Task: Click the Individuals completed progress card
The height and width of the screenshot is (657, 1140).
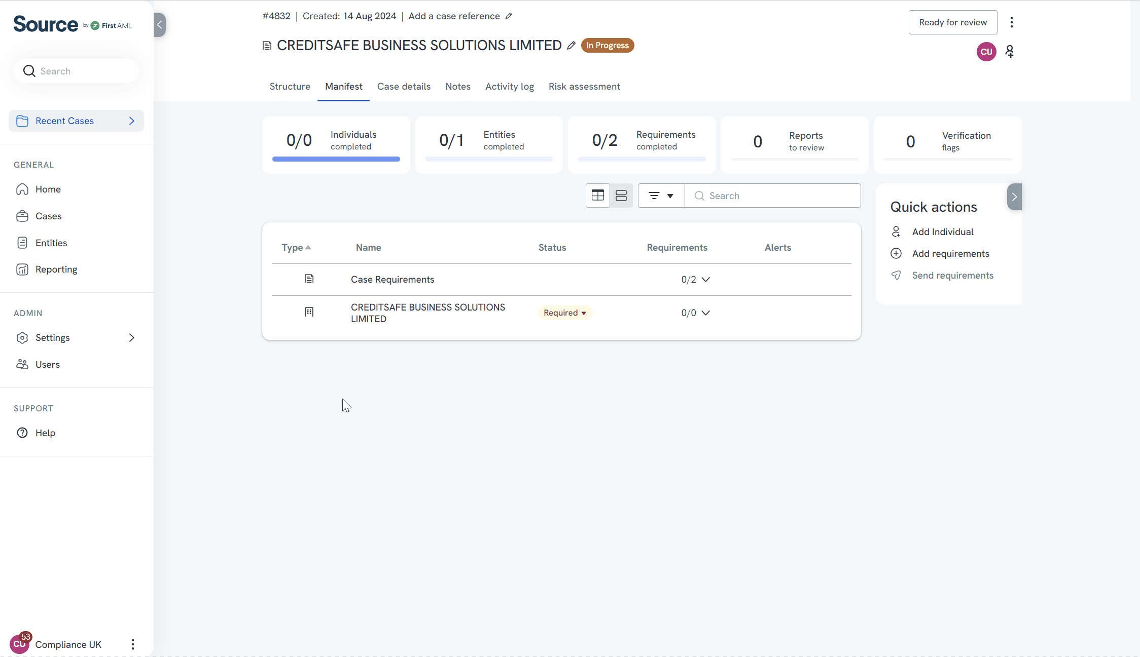Action: [x=336, y=144]
